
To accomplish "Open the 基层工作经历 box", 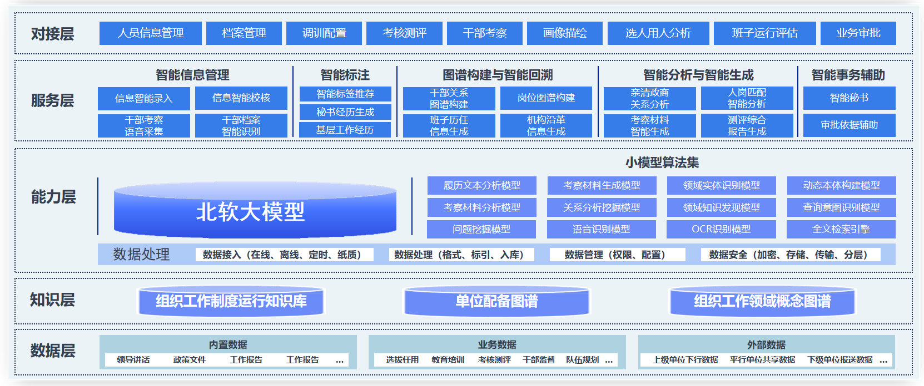I will pos(345,130).
